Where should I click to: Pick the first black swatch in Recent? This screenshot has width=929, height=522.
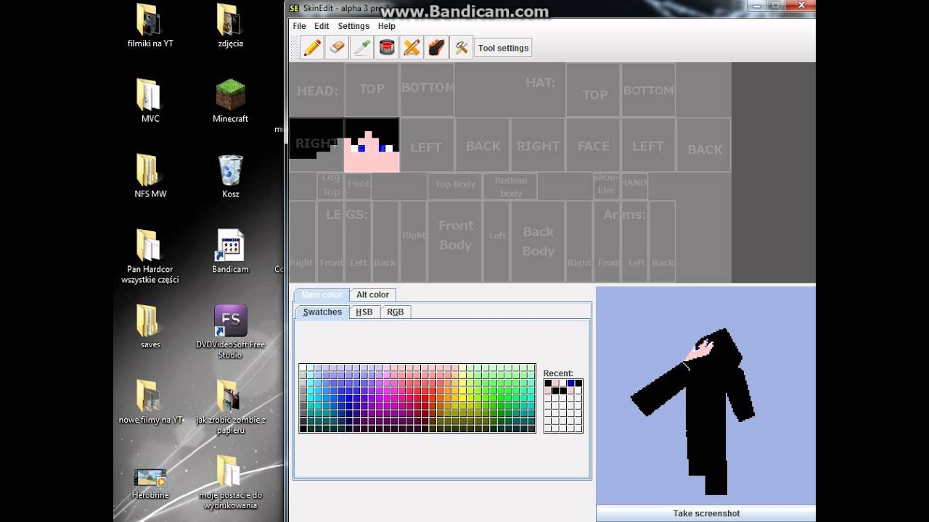548,383
